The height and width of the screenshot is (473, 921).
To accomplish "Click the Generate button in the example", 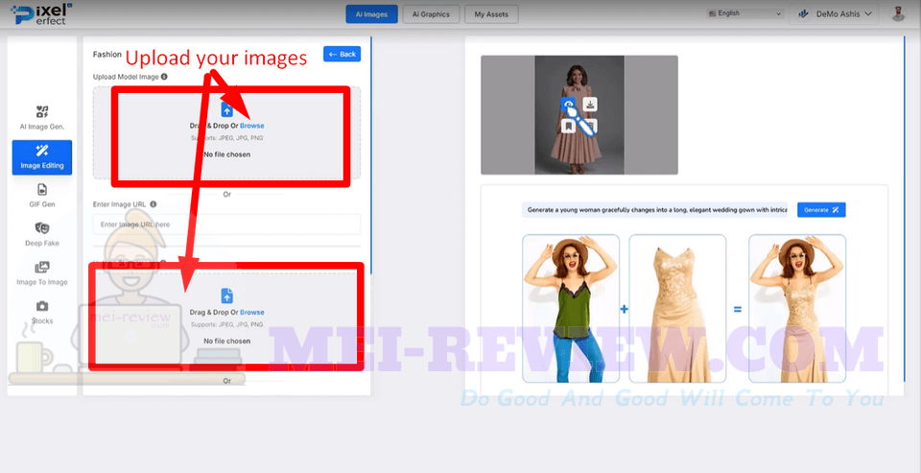I will [821, 210].
